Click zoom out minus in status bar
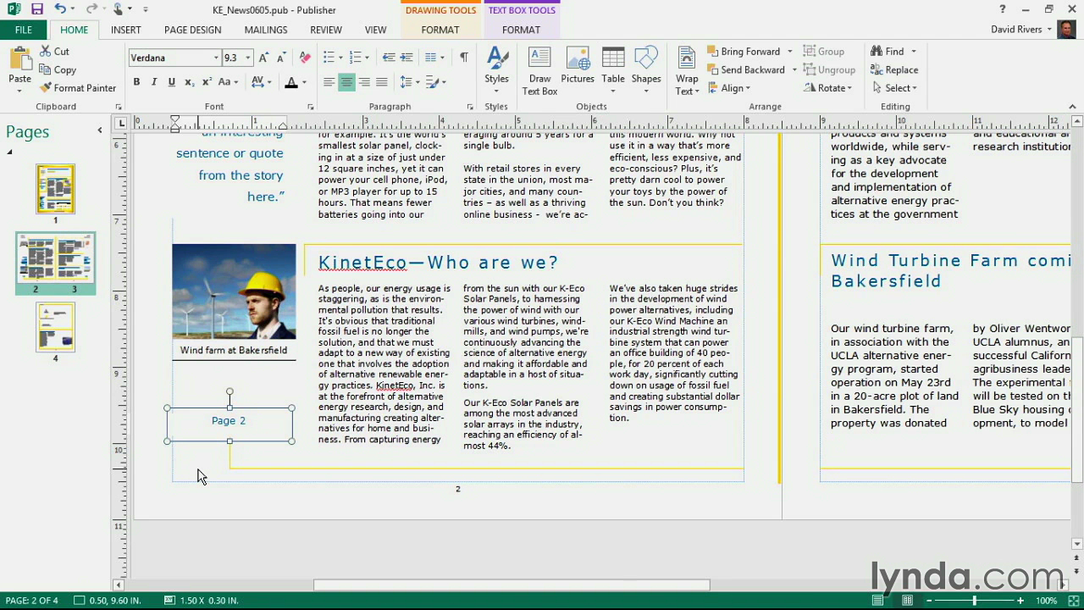This screenshot has height=610, width=1084. click(930, 601)
